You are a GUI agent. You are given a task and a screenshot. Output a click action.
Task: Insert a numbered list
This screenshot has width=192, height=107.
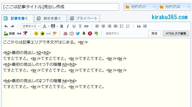(128, 26)
